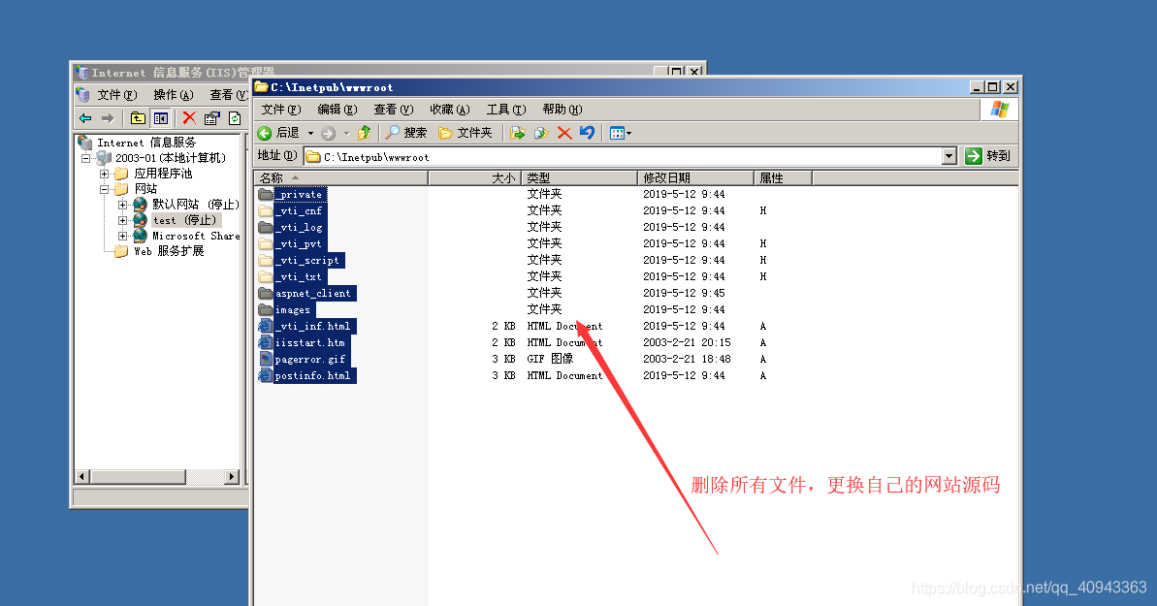Image resolution: width=1157 pixels, height=606 pixels.
Task: Click the right scroll arrow in IIS tree pane
Action: [232, 477]
